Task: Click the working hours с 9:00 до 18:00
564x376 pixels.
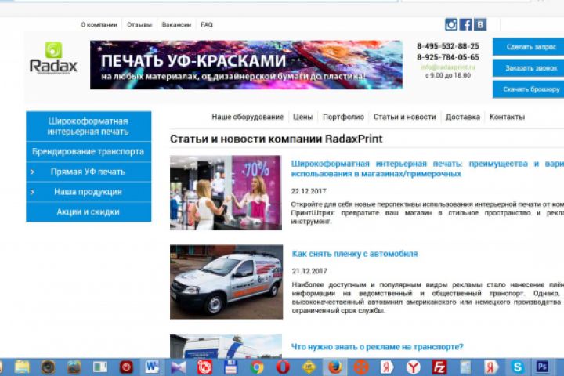Action: (x=448, y=75)
